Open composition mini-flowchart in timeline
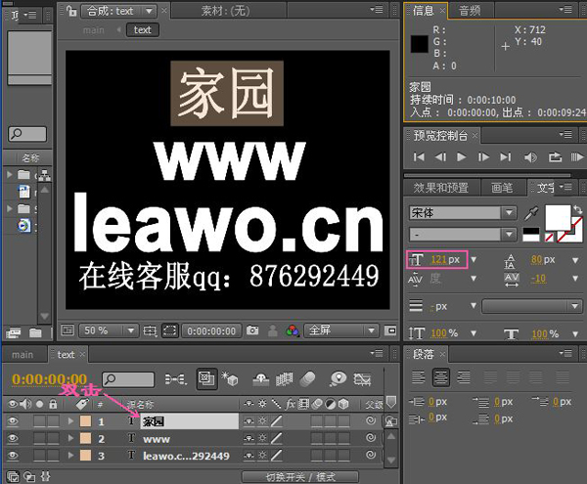587x484 pixels. (175, 379)
